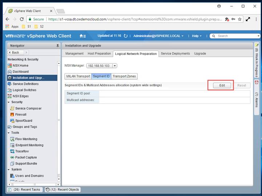Open the history dropdown next to Back
Image resolution: width=262 pixels, height=196 pixels.
click(27, 53)
